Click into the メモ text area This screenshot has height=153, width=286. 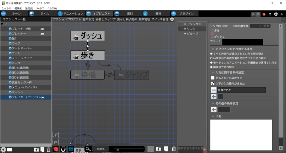[241, 135]
